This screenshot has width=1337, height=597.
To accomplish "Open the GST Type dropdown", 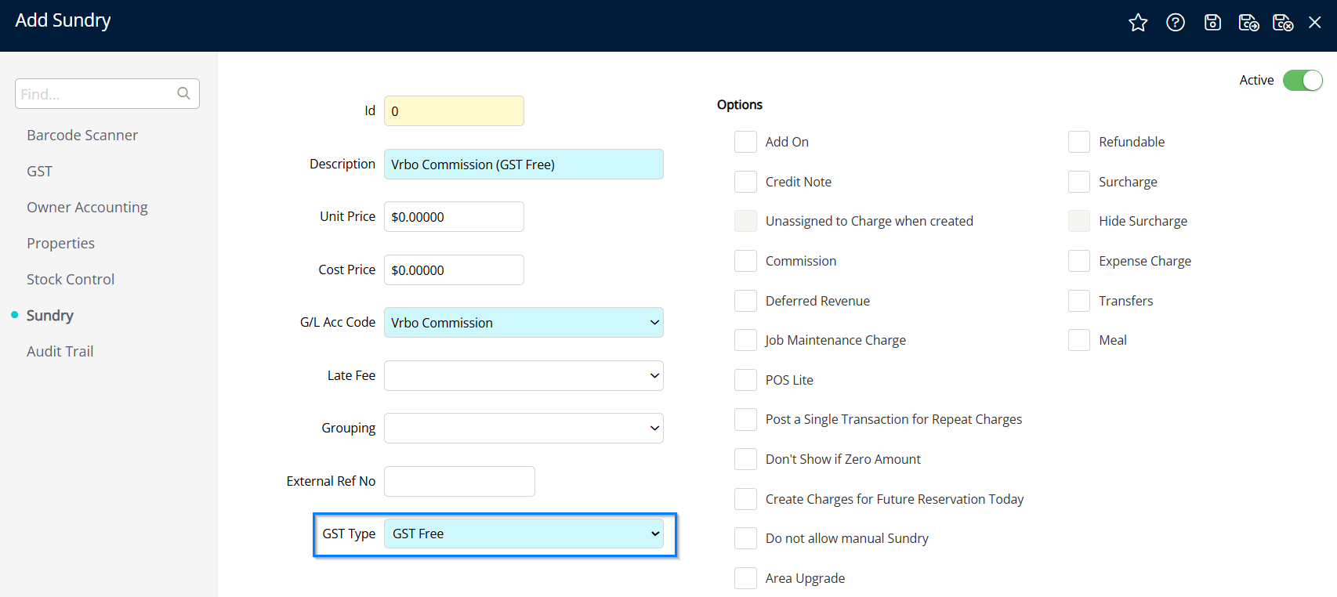I will pos(524,534).
